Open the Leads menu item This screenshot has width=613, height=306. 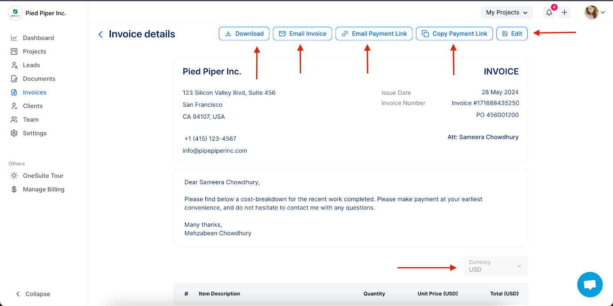[x=31, y=65]
